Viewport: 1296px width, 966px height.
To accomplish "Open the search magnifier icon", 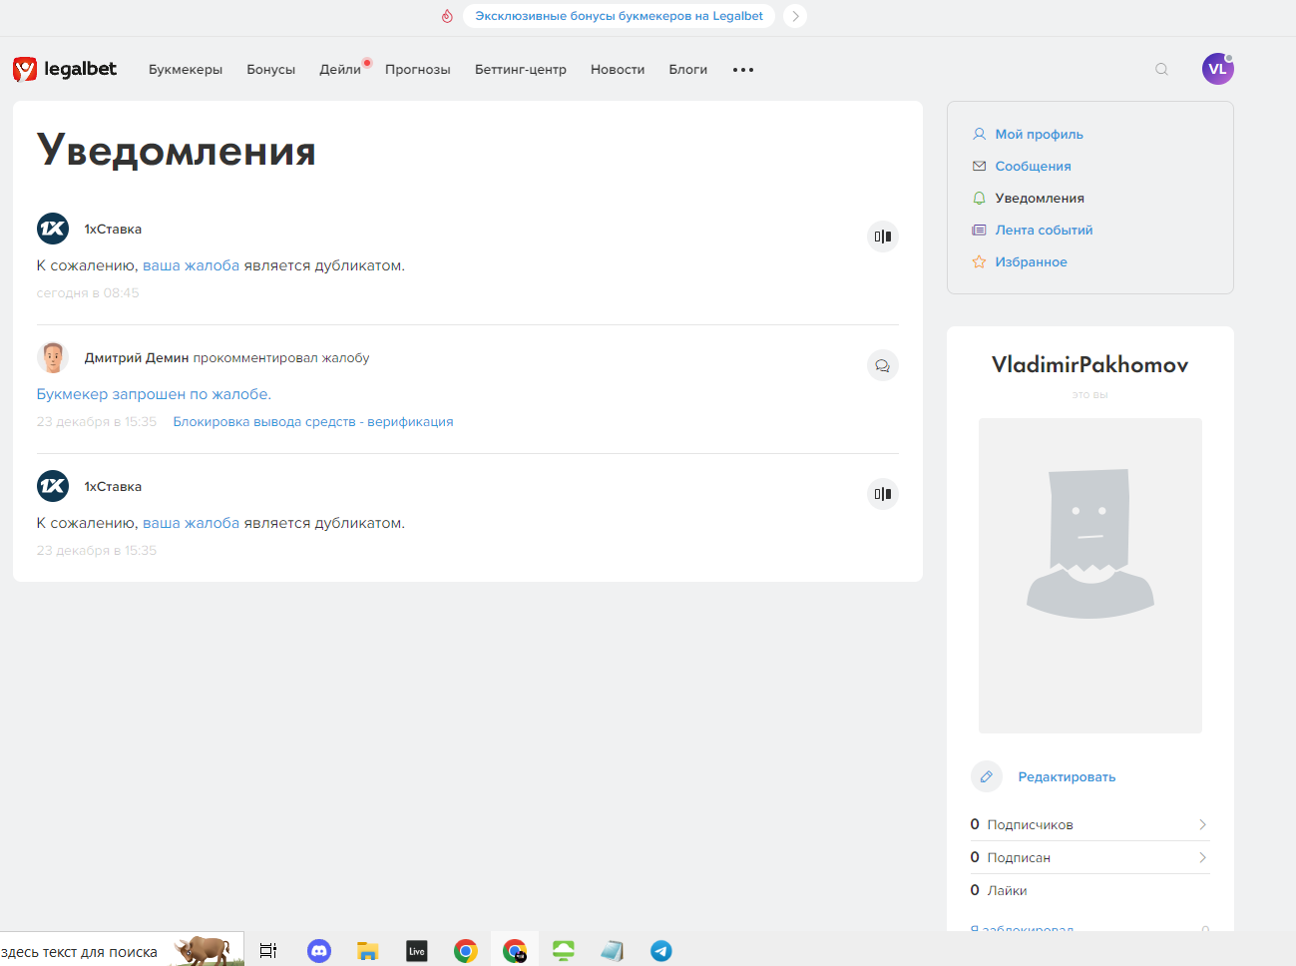I will tap(1161, 69).
